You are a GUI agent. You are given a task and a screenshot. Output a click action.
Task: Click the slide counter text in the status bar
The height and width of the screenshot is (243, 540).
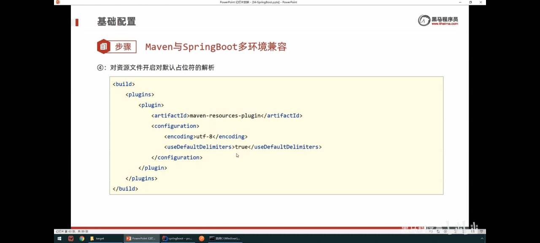(72, 231)
